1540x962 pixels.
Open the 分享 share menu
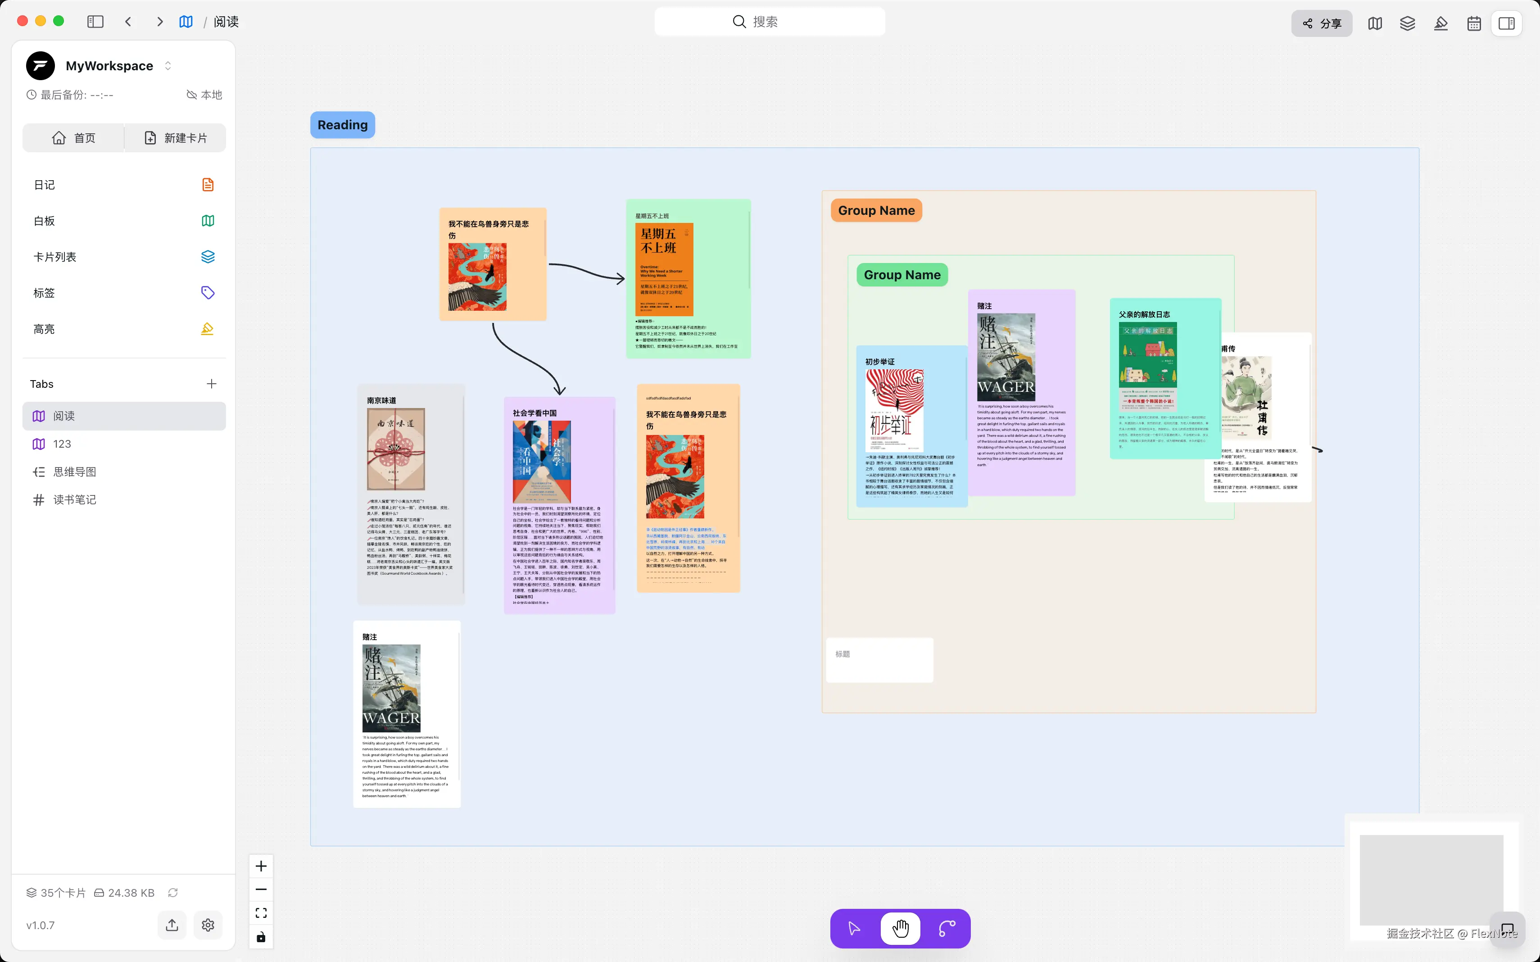pos(1321,23)
